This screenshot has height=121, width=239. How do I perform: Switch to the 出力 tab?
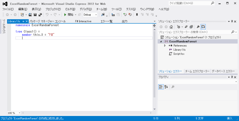coord(125,21)
